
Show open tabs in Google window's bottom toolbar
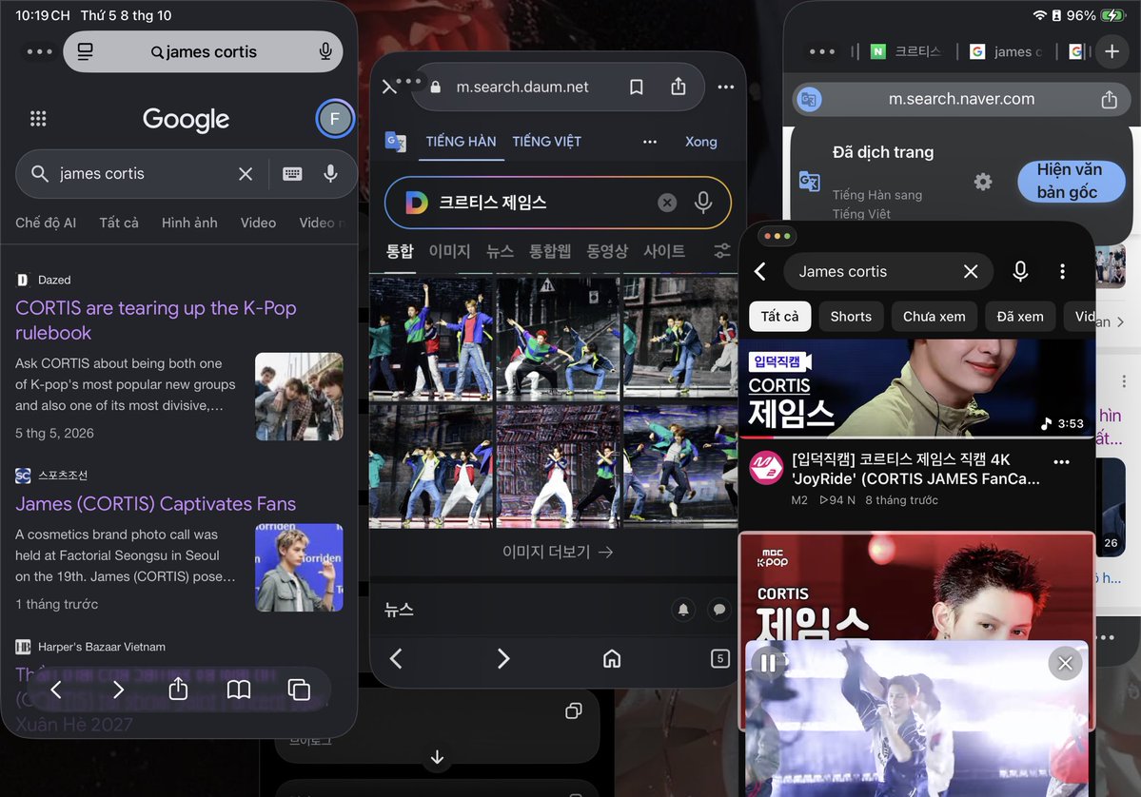(299, 689)
